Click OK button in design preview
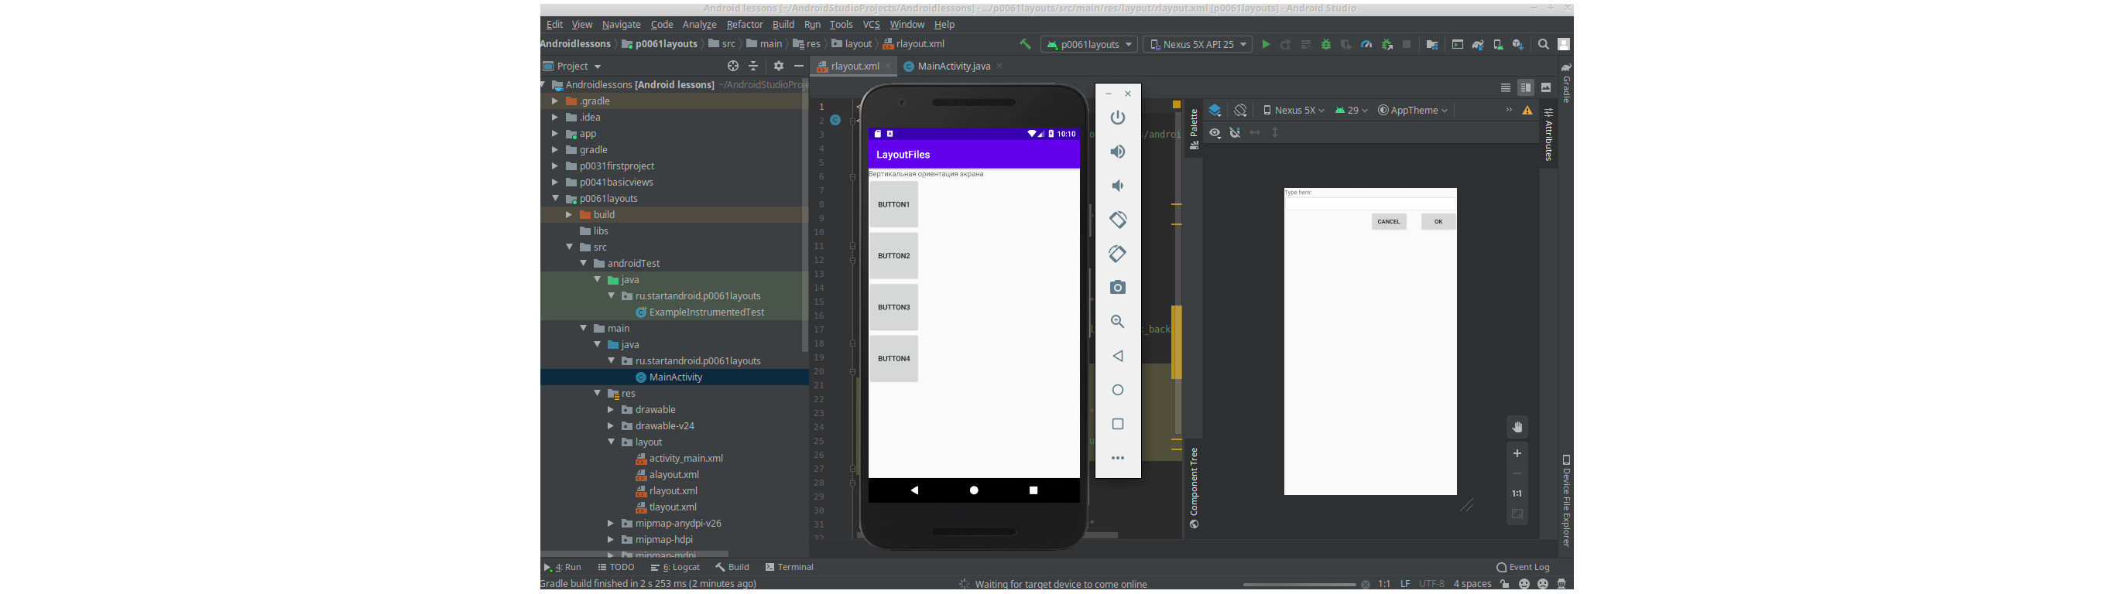2115x594 pixels. (1438, 221)
